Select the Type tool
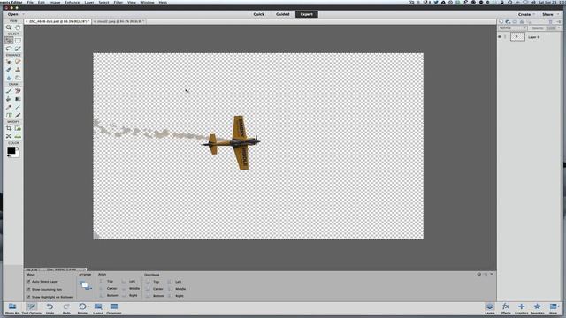The width and height of the screenshot is (566, 318). pyautogui.click(x=9, y=116)
